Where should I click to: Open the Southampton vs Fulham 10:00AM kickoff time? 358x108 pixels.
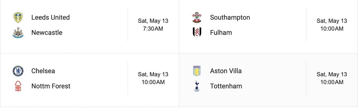(x=332, y=25)
